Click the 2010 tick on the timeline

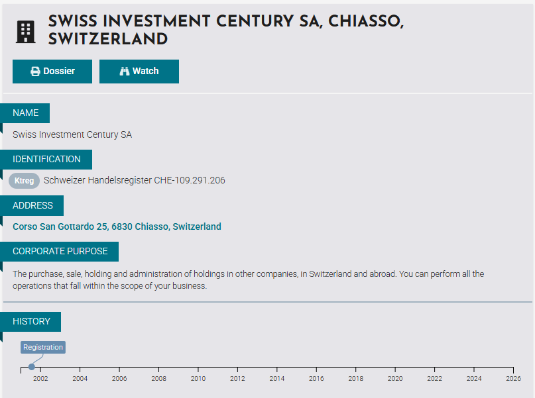(x=198, y=369)
